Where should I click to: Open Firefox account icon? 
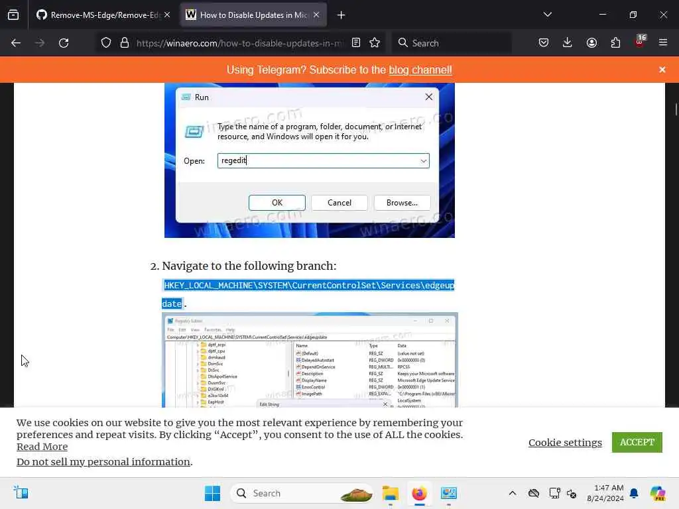pyautogui.click(x=591, y=43)
